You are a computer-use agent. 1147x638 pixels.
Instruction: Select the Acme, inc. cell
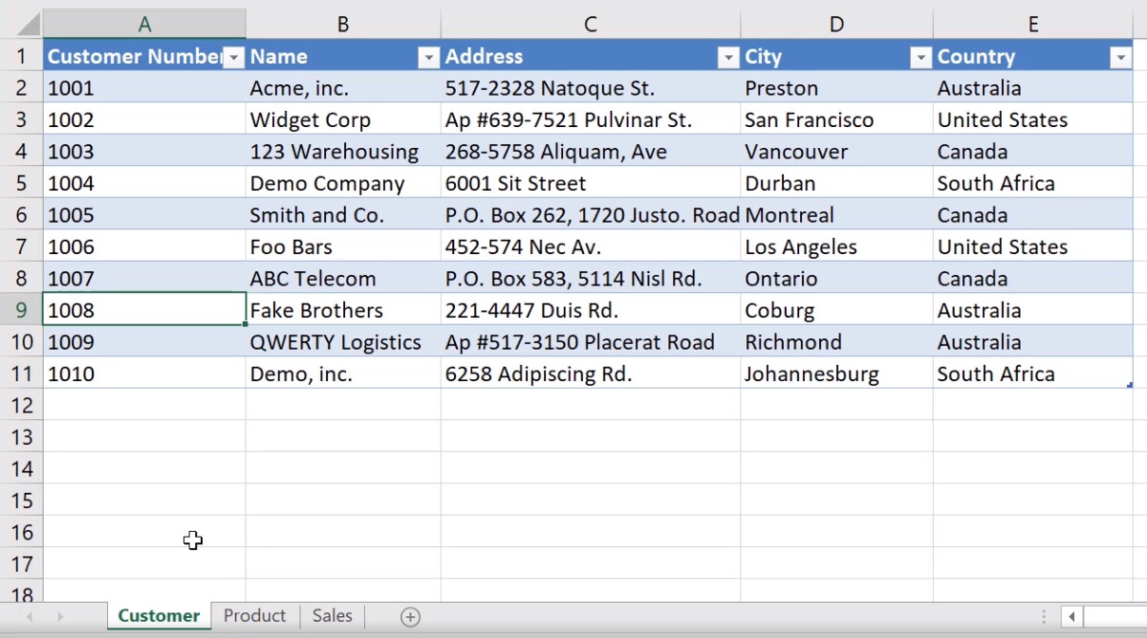343,88
